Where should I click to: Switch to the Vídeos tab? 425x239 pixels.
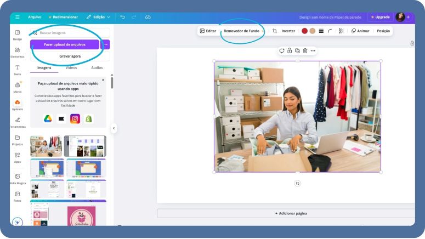click(71, 68)
